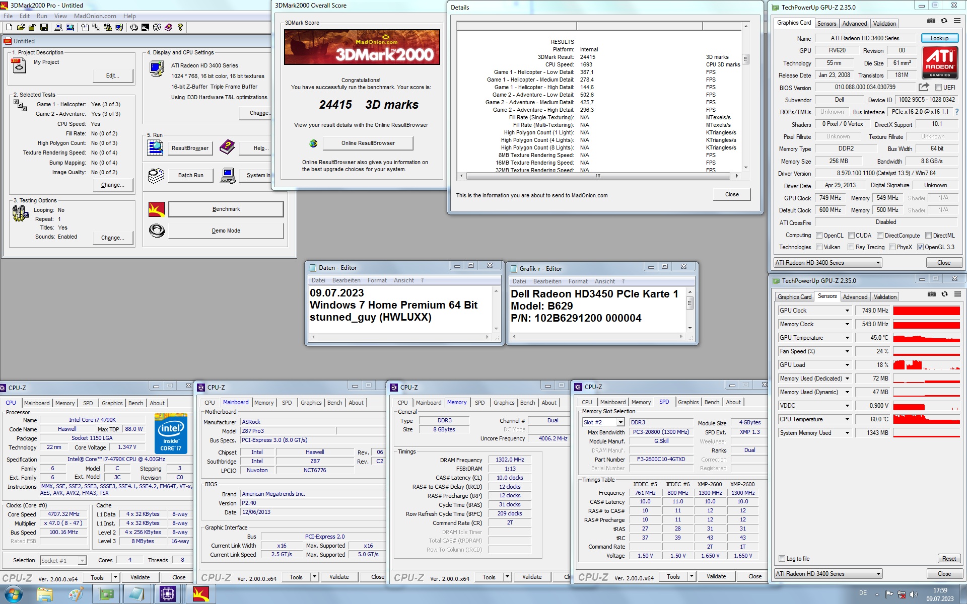Click the Lookup button in GPU-Z

point(939,38)
